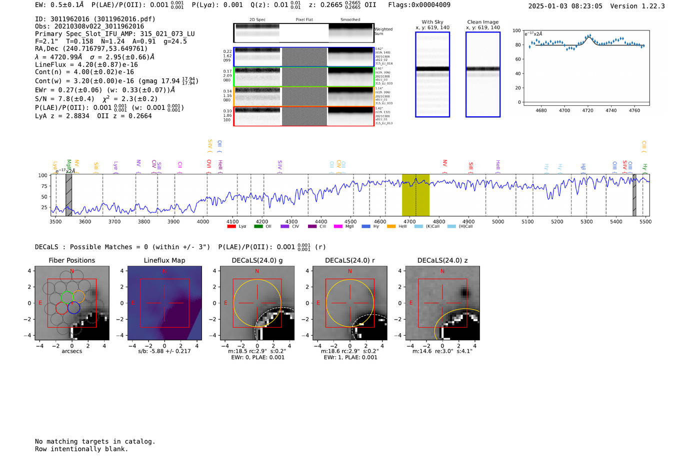Click the OII z = 0.2664 value
700x476 pixels.
coord(124,116)
